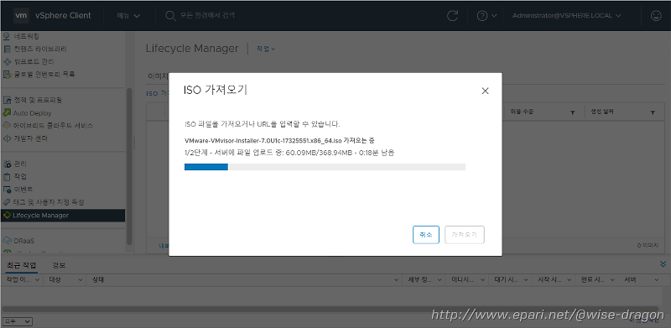Click the 태그 및 사용자 지정 특성 tag icon
The image size is (671, 328).
tap(7, 201)
